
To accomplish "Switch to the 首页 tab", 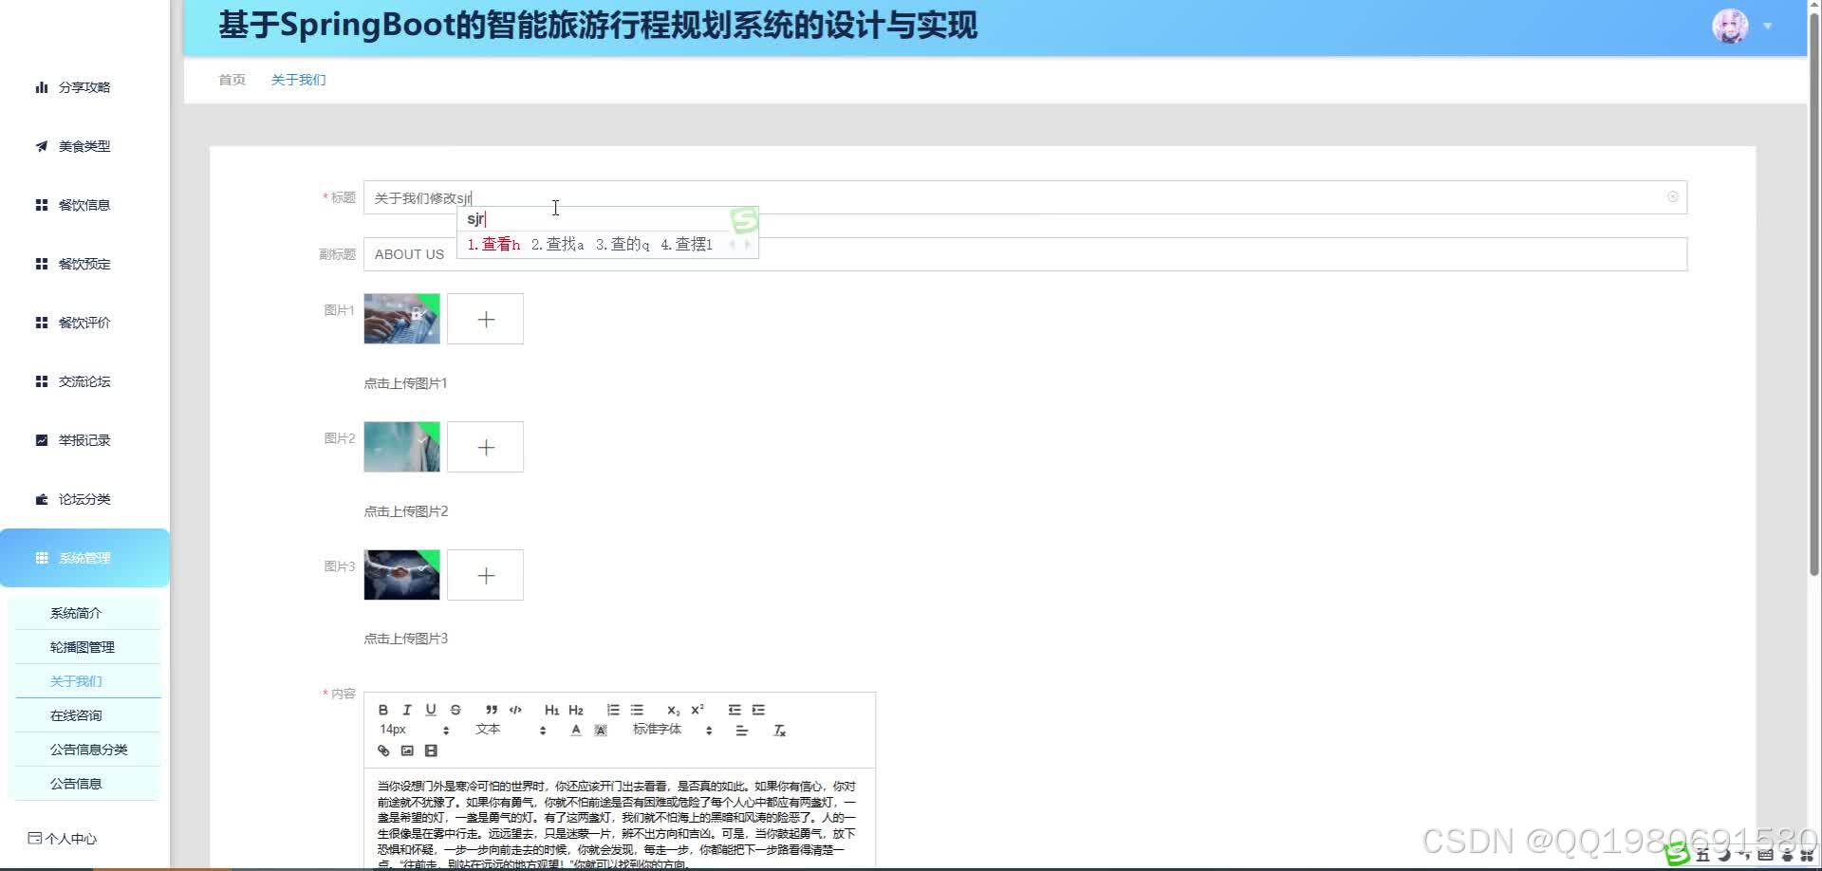I will (x=231, y=80).
